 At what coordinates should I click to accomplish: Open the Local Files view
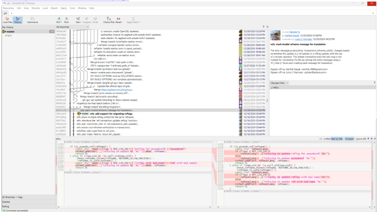point(7,20)
